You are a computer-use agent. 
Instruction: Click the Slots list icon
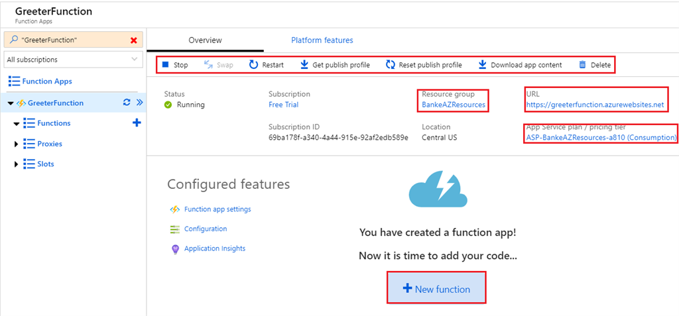click(x=29, y=164)
